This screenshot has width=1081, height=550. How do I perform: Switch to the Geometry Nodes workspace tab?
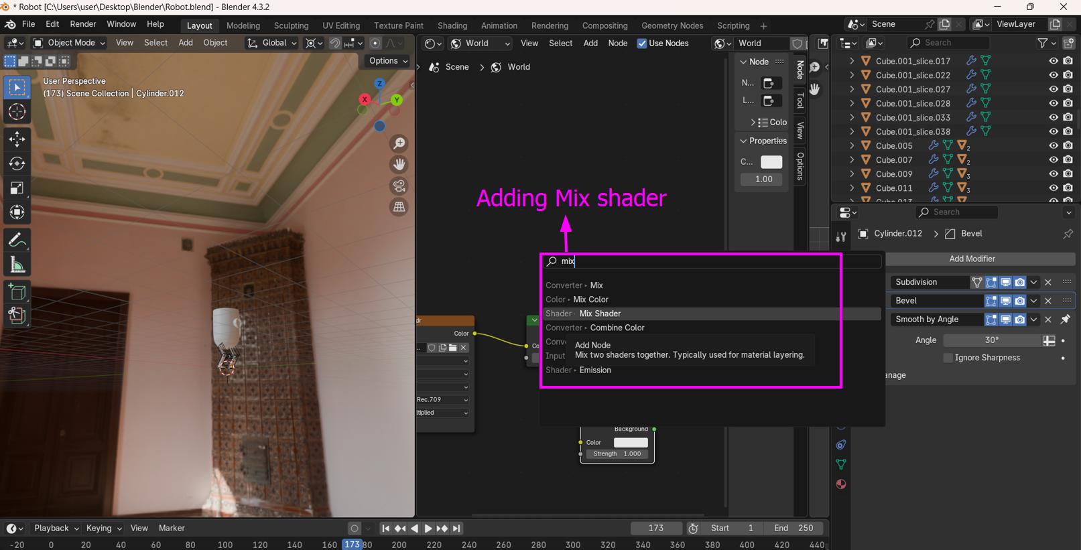[672, 25]
